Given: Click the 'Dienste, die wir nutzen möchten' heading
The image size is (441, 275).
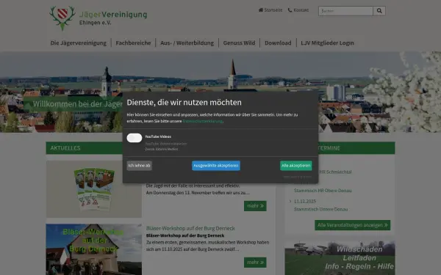Looking at the screenshot, I should [184, 103].
